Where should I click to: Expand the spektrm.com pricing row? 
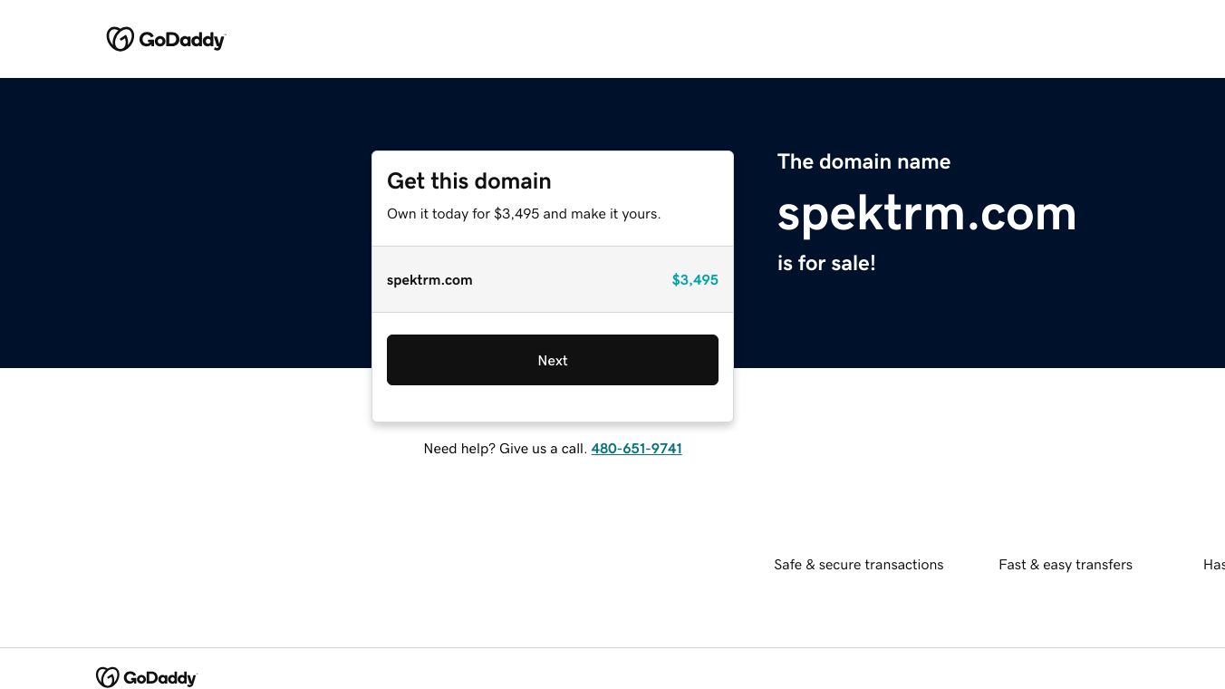(x=553, y=279)
